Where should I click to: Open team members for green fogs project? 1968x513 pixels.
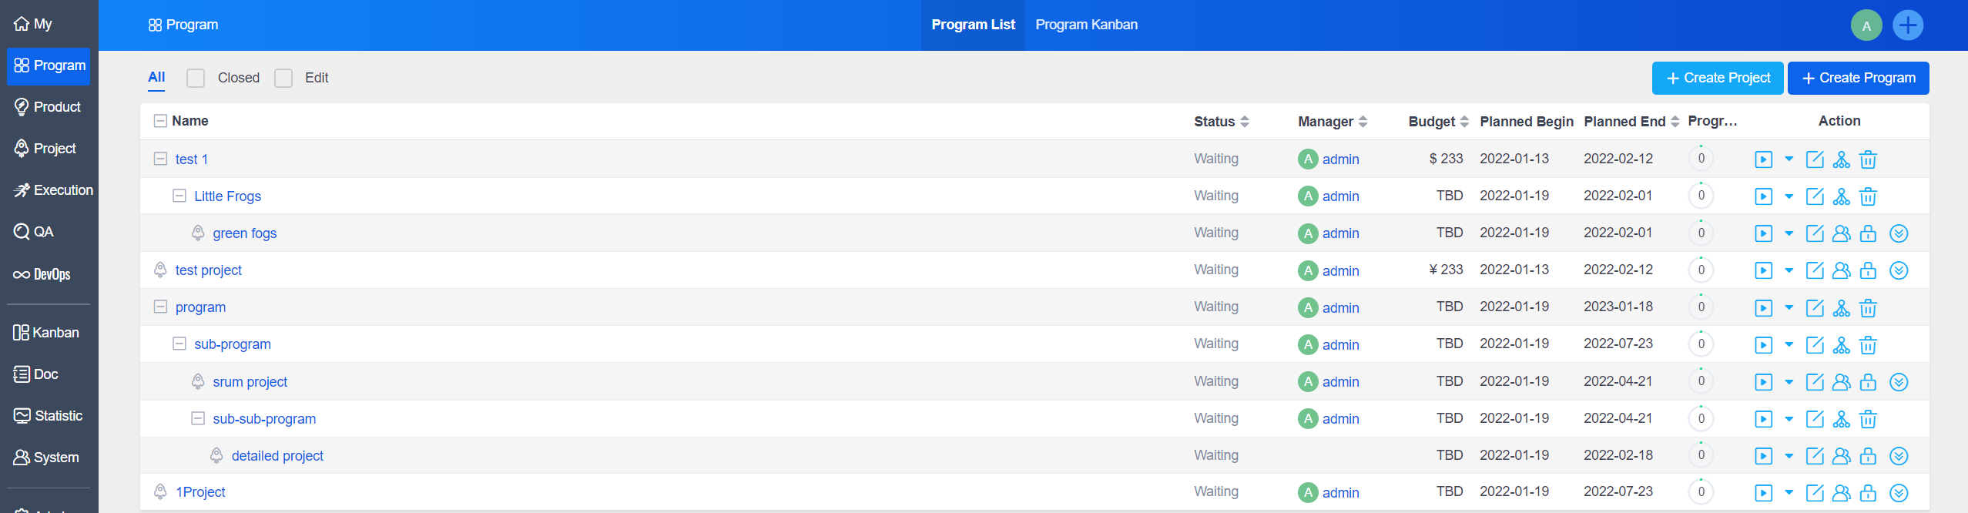coord(1841,233)
